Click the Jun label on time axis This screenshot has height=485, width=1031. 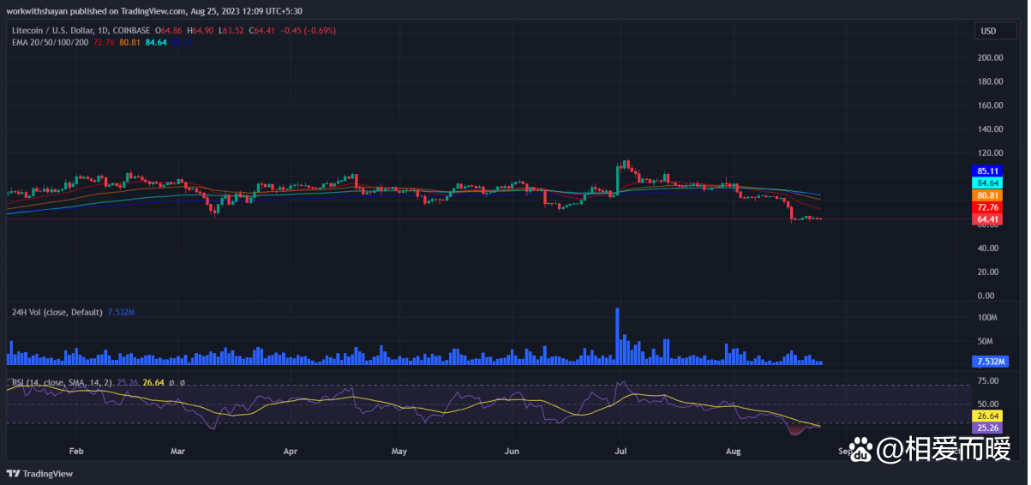[x=513, y=449]
